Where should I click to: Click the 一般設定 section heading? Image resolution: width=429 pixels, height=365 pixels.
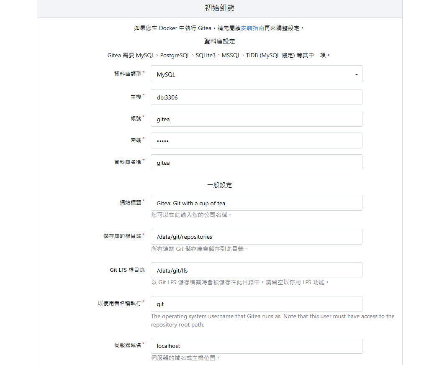[x=219, y=185]
